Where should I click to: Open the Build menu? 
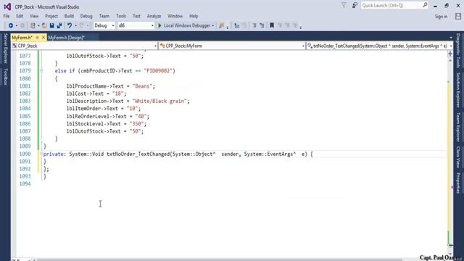69,16
